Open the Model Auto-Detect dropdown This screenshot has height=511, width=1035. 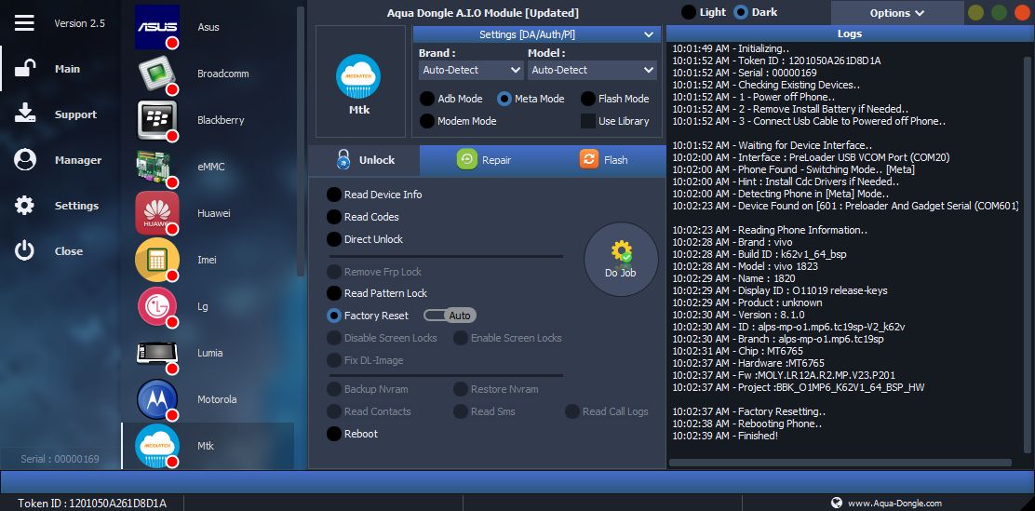pyautogui.click(x=592, y=70)
